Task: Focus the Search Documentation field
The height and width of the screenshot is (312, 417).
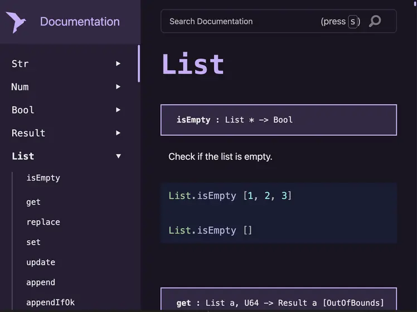Action: tap(278, 21)
